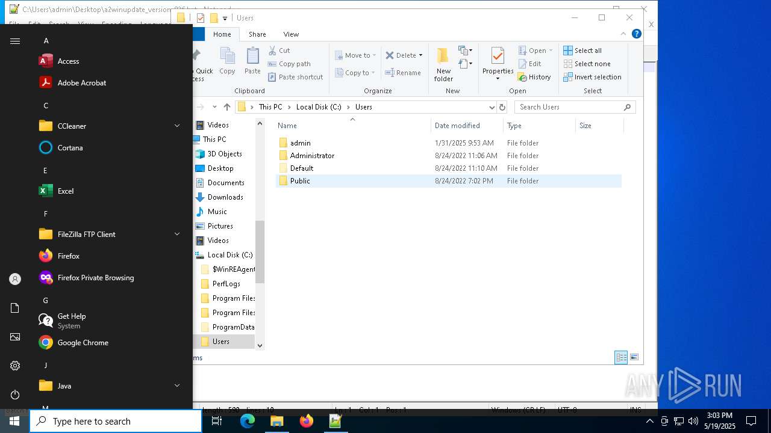Viewport: 771px width, 433px height.
Task: Refresh the Users folder view
Action: tap(502, 107)
